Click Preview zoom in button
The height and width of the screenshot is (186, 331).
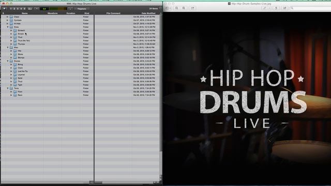[184, 8]
